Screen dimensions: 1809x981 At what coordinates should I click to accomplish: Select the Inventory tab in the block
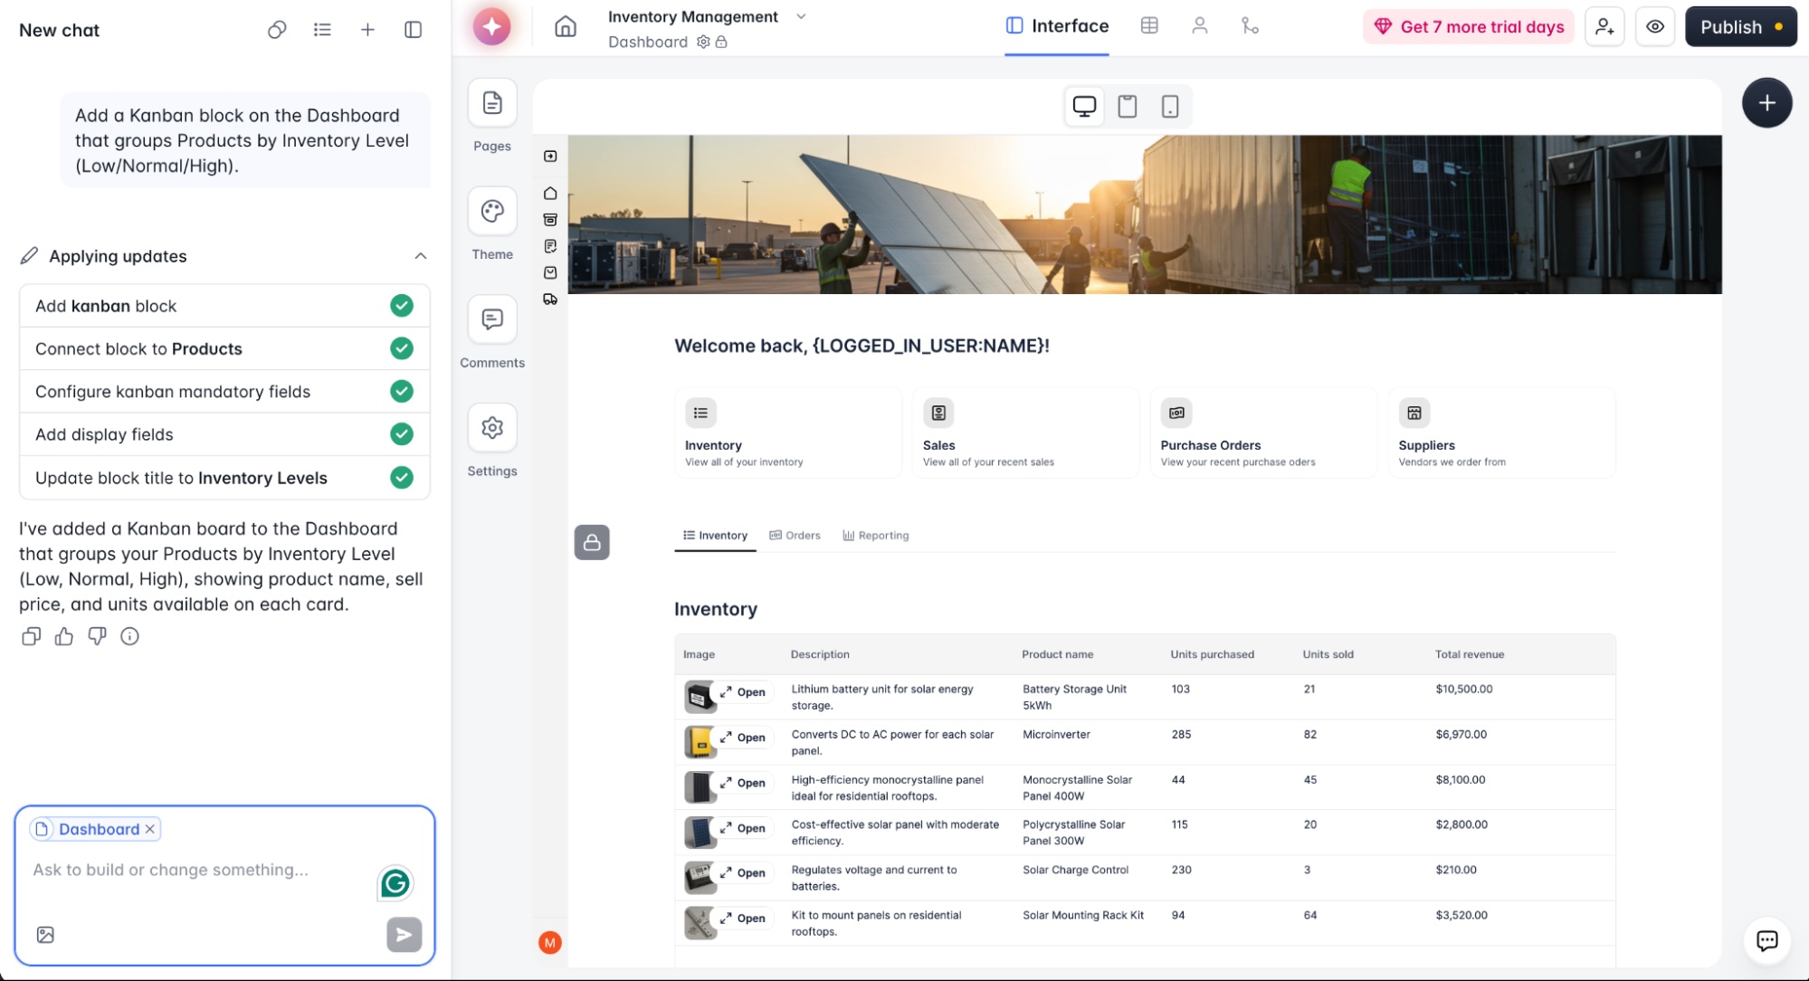click(715, 536)
